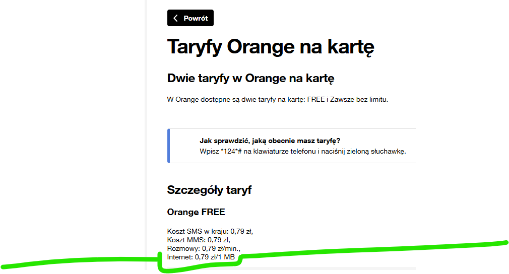The height and width of the screenshot is (274, 509).
Task: Click the subheading Dwie taryfy w Orange na kartę
Action: click(x=250, y=79)
